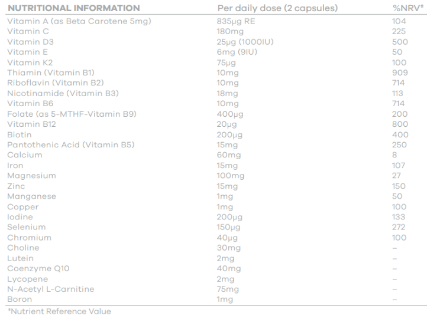This screenshot has width=427, height=319.
Task: Select the N-Acetyl L-Carnitine label
Action: point(50,289)
